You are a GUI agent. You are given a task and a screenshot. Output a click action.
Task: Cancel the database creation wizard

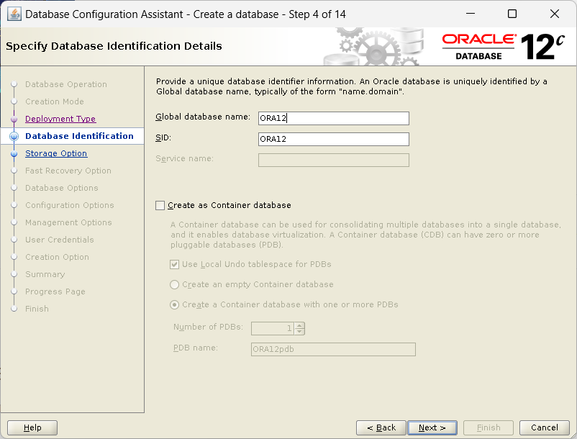point(544,427)
